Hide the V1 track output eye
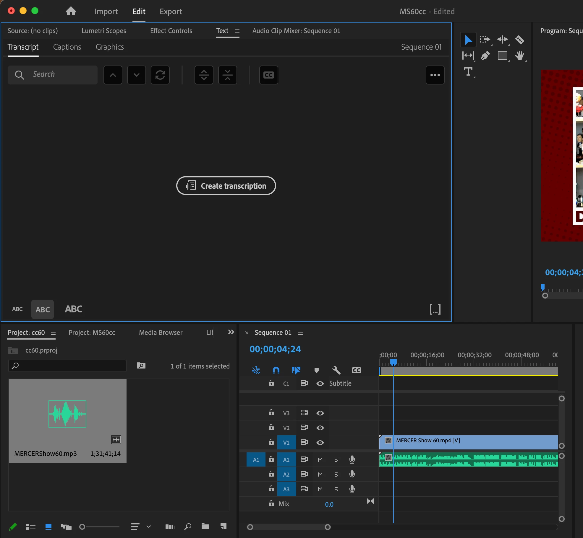583x538 pixels. (x=320, y=442)
